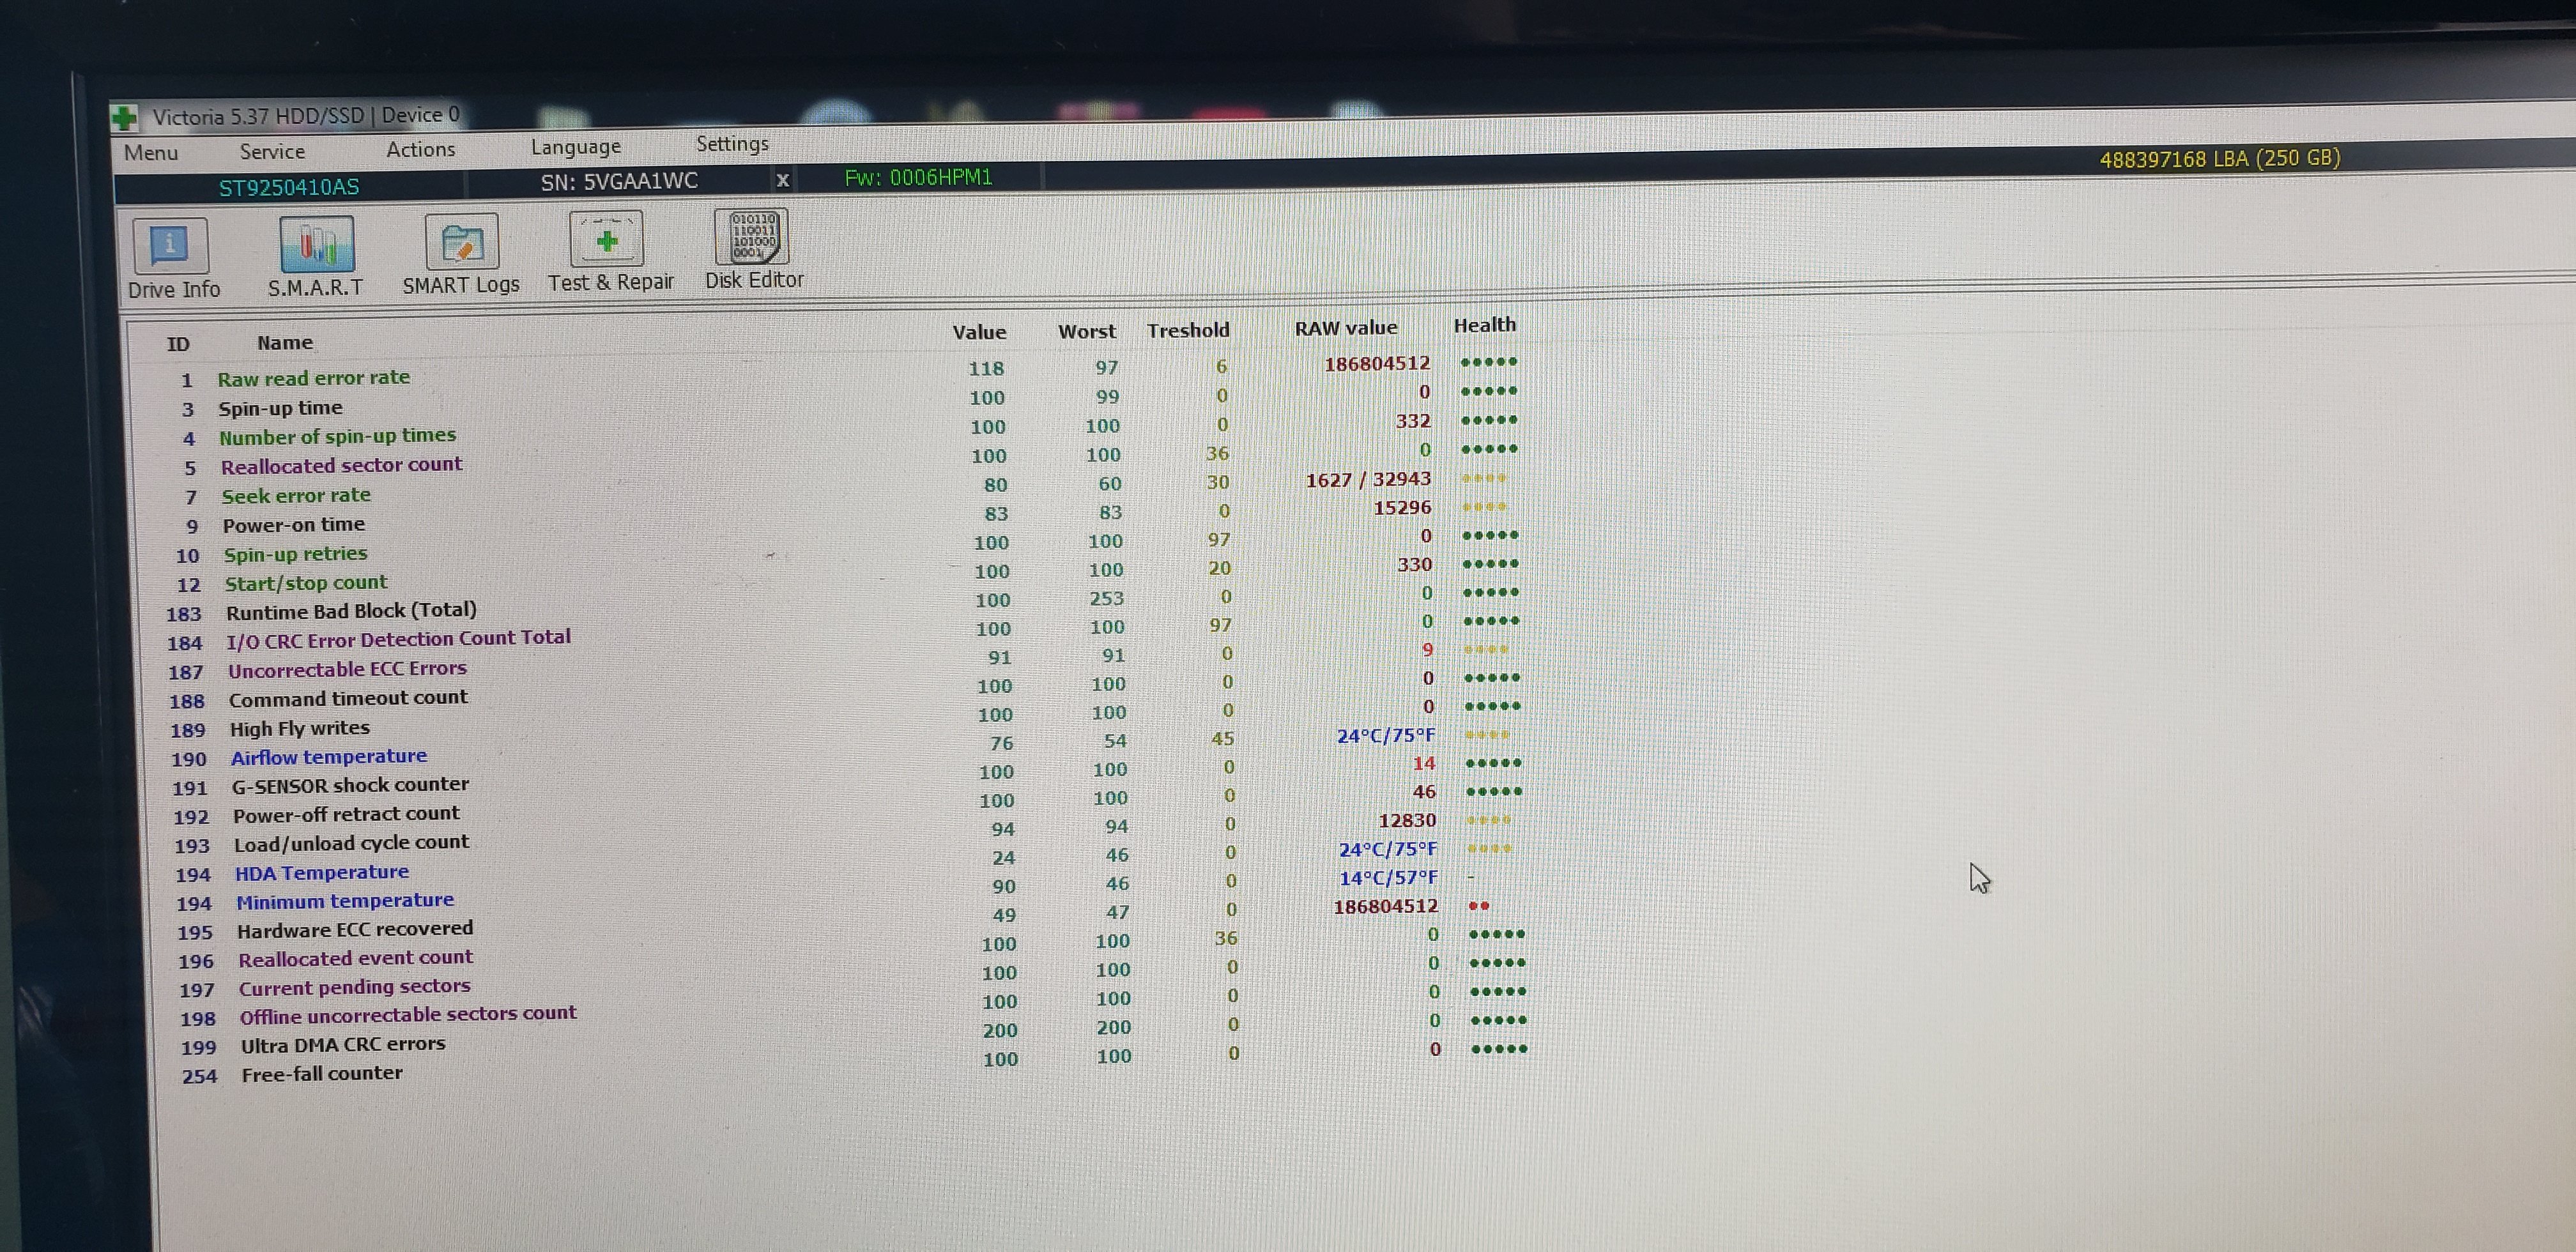
Task: Click the Worst value 253 for Runtime Bad Block
Action: click(x=1106, y=599)
